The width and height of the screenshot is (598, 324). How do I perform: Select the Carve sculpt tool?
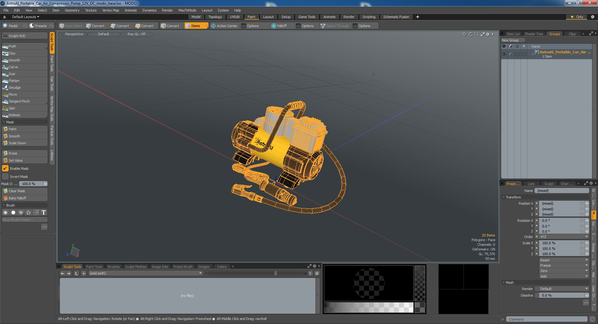click(25, 67)
